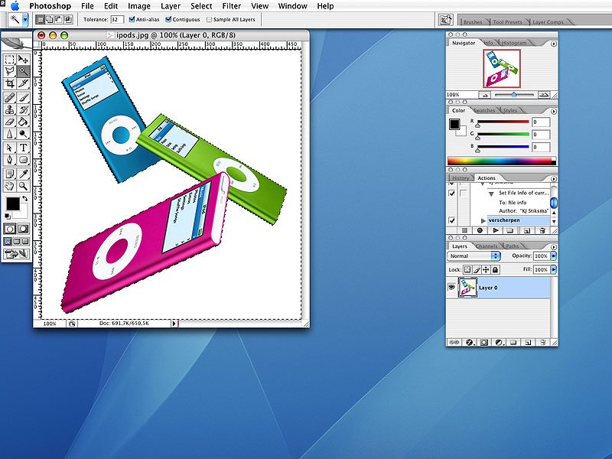Activate the Zoom magnifier tool

[24, 186]
